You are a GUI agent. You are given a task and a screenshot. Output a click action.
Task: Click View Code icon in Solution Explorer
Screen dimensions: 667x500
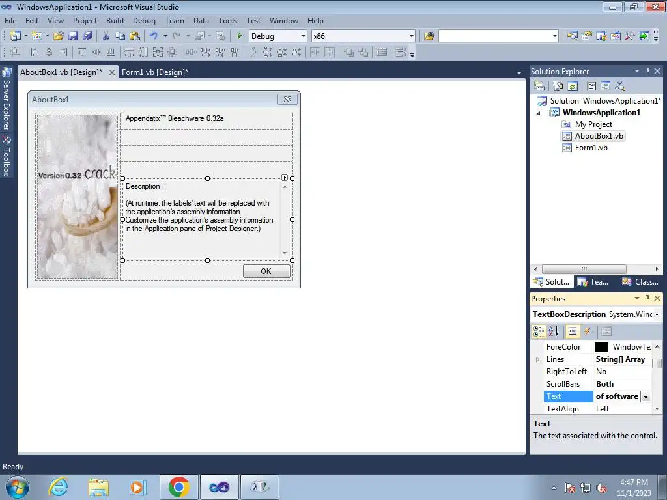(x=591, y=87)
